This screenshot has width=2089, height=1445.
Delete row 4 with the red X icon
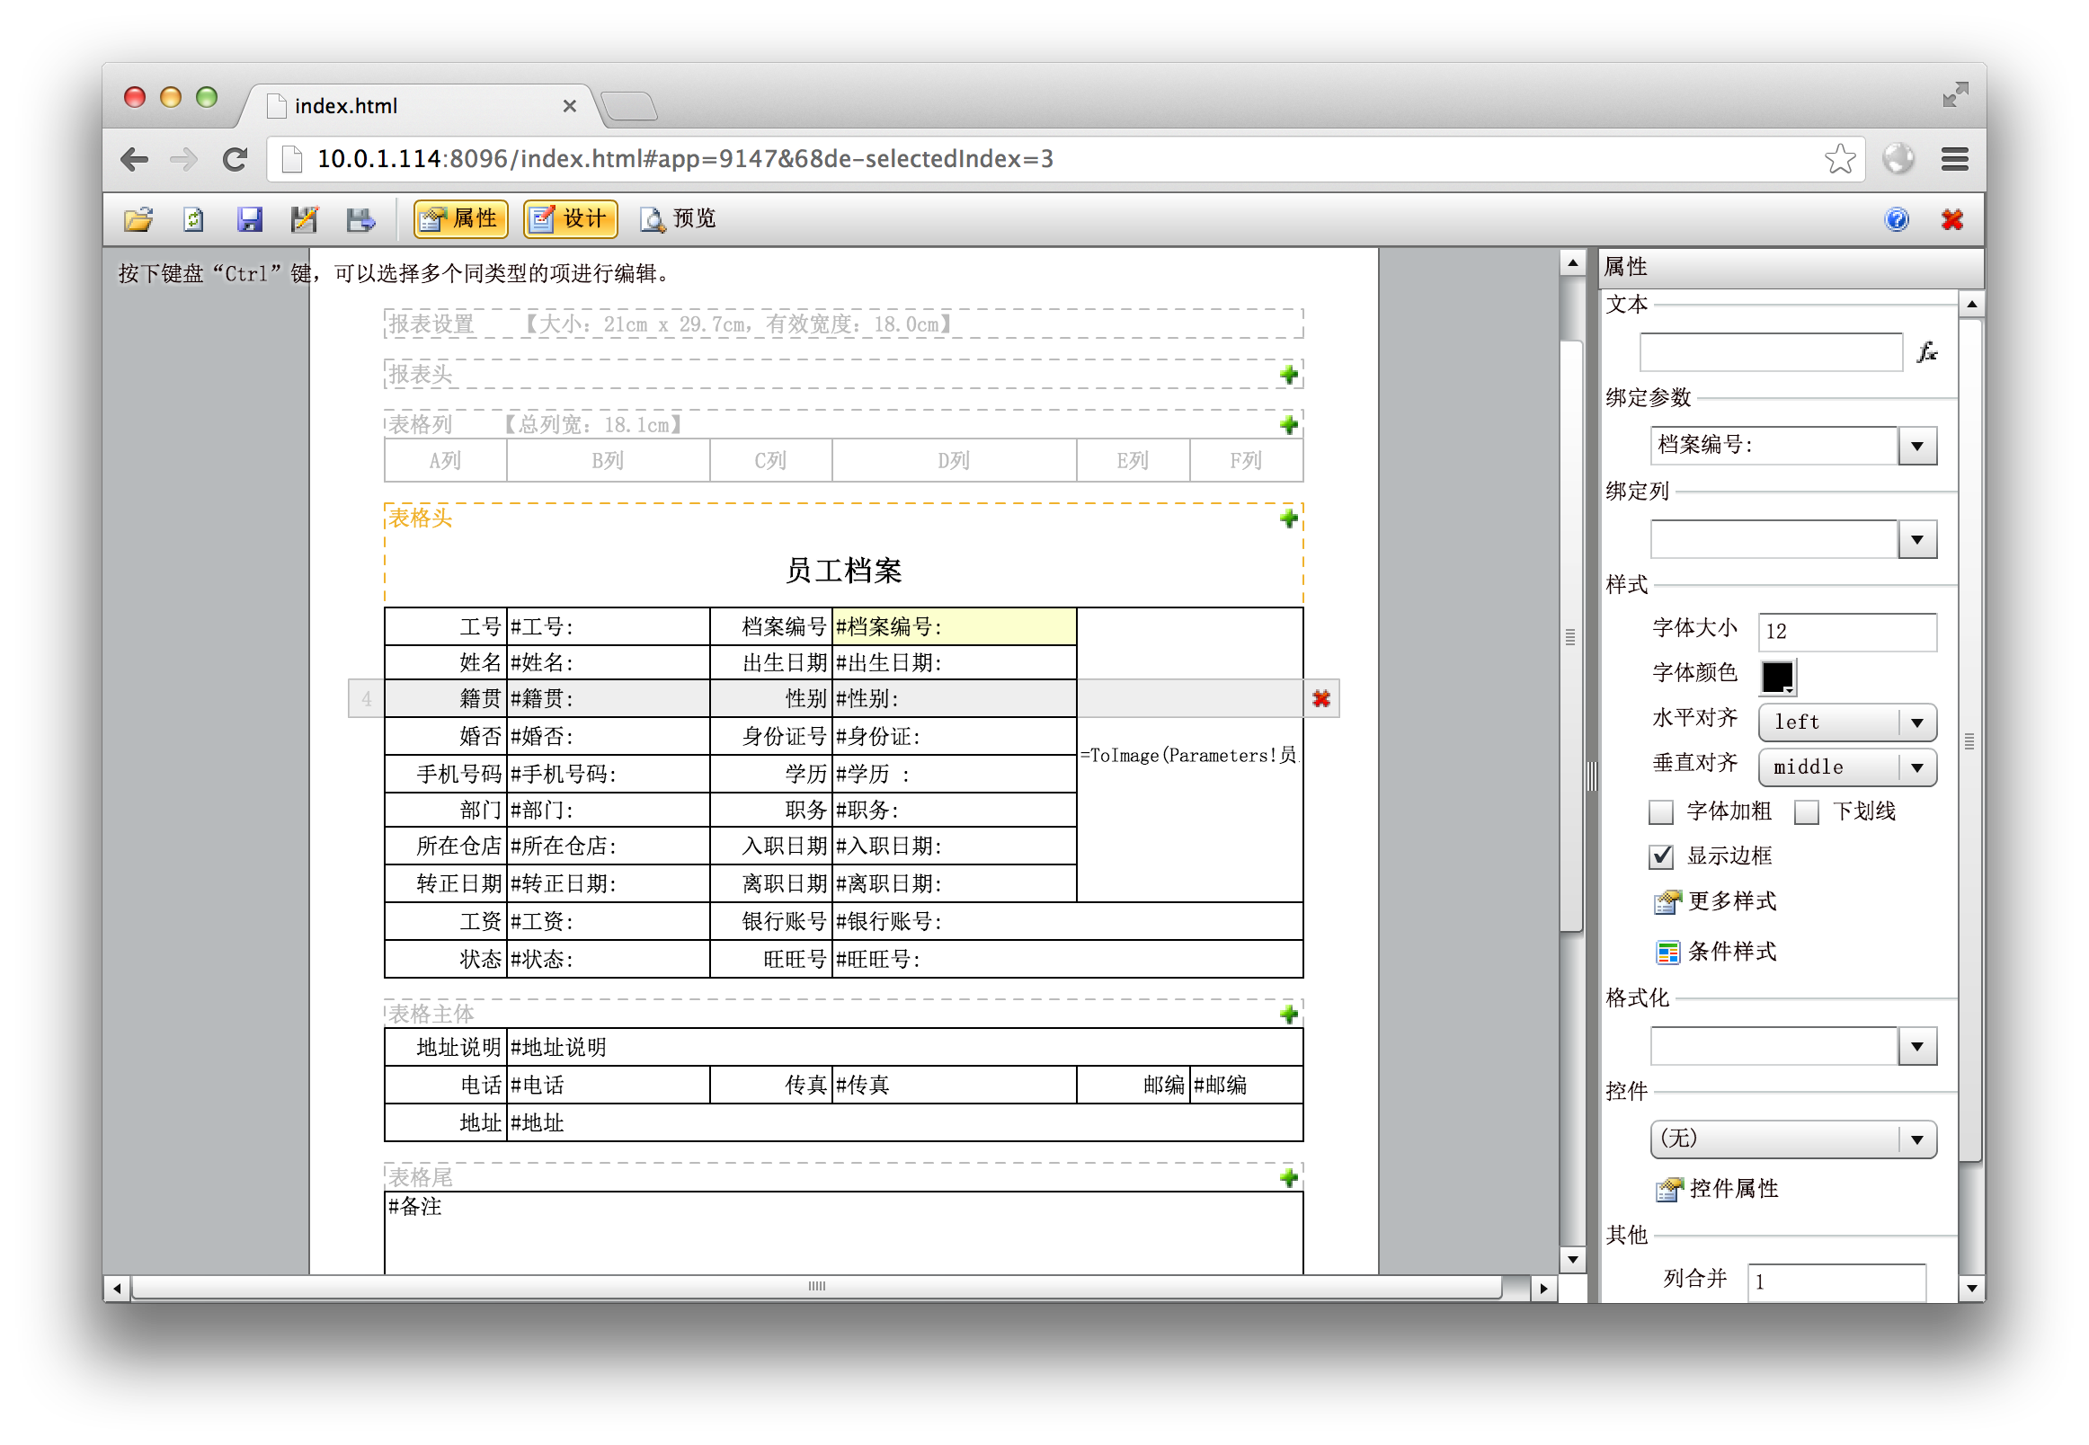click(1321, 698)
